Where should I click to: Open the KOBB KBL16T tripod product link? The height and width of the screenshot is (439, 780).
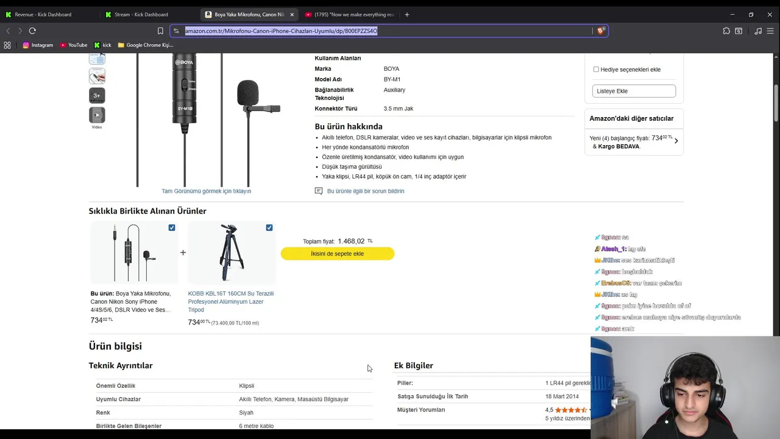pyautogui.click(x=231, y=302)
